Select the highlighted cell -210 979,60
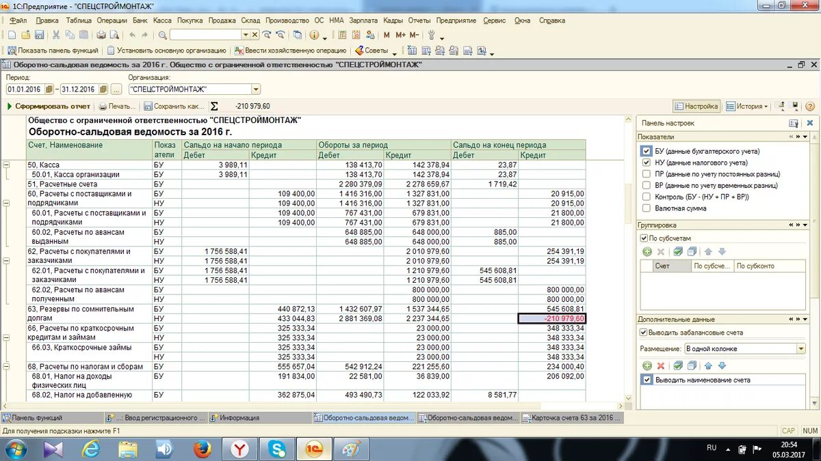Image resolution: width=821 pixels, height=461 pixels. pyautogui.click(x=552, y=318)
